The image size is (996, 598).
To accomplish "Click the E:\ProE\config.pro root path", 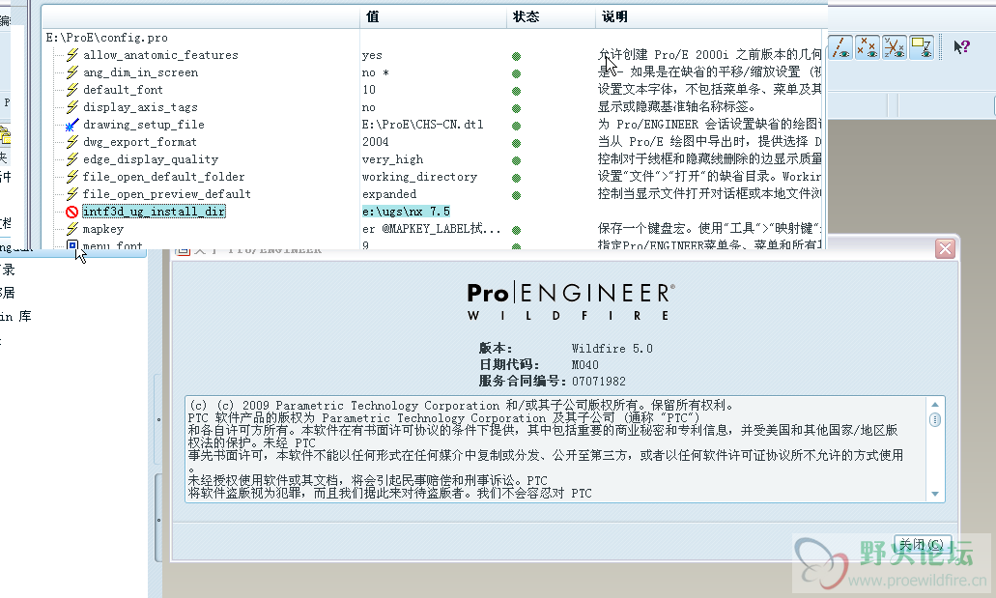I will pos(106,38).
